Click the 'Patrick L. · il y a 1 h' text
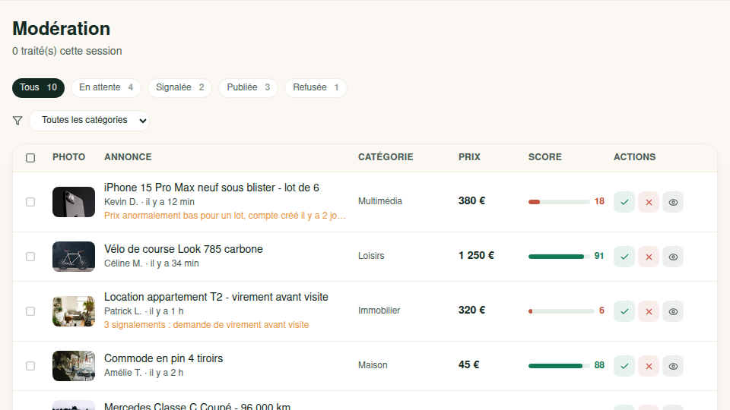Screen dimensions: 730x410 pyautogui.click(x=144, y=311)
